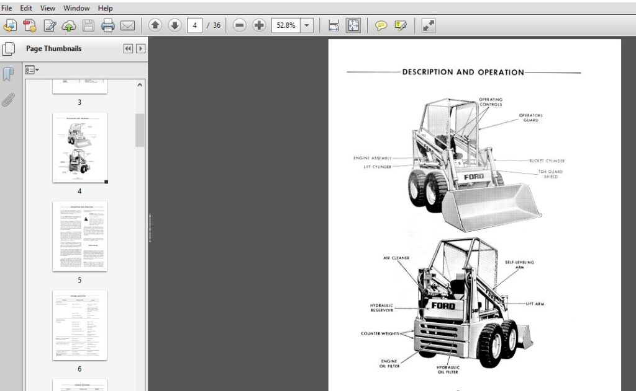636x391 pixels.
Task: Click the "LIFT ARM" label
Action: coord(535,304)
